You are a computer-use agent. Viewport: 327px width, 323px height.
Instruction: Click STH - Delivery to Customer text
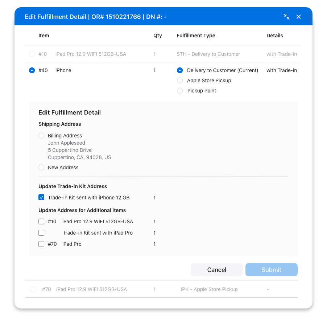point(208,54)
